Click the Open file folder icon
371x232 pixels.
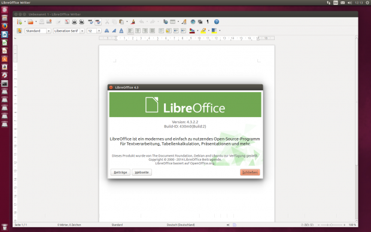pyautogui.click(x=31, y=22)
